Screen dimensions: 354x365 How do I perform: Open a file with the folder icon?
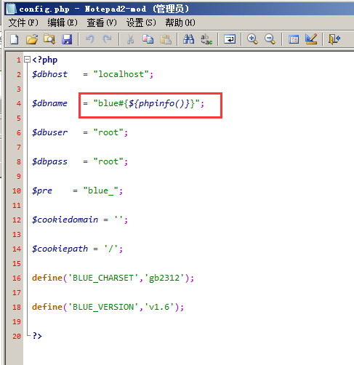tap(32, 39)
